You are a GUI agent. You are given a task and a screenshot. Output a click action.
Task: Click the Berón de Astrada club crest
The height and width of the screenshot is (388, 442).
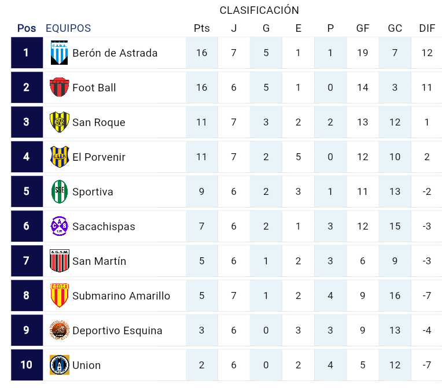point(60,53)
